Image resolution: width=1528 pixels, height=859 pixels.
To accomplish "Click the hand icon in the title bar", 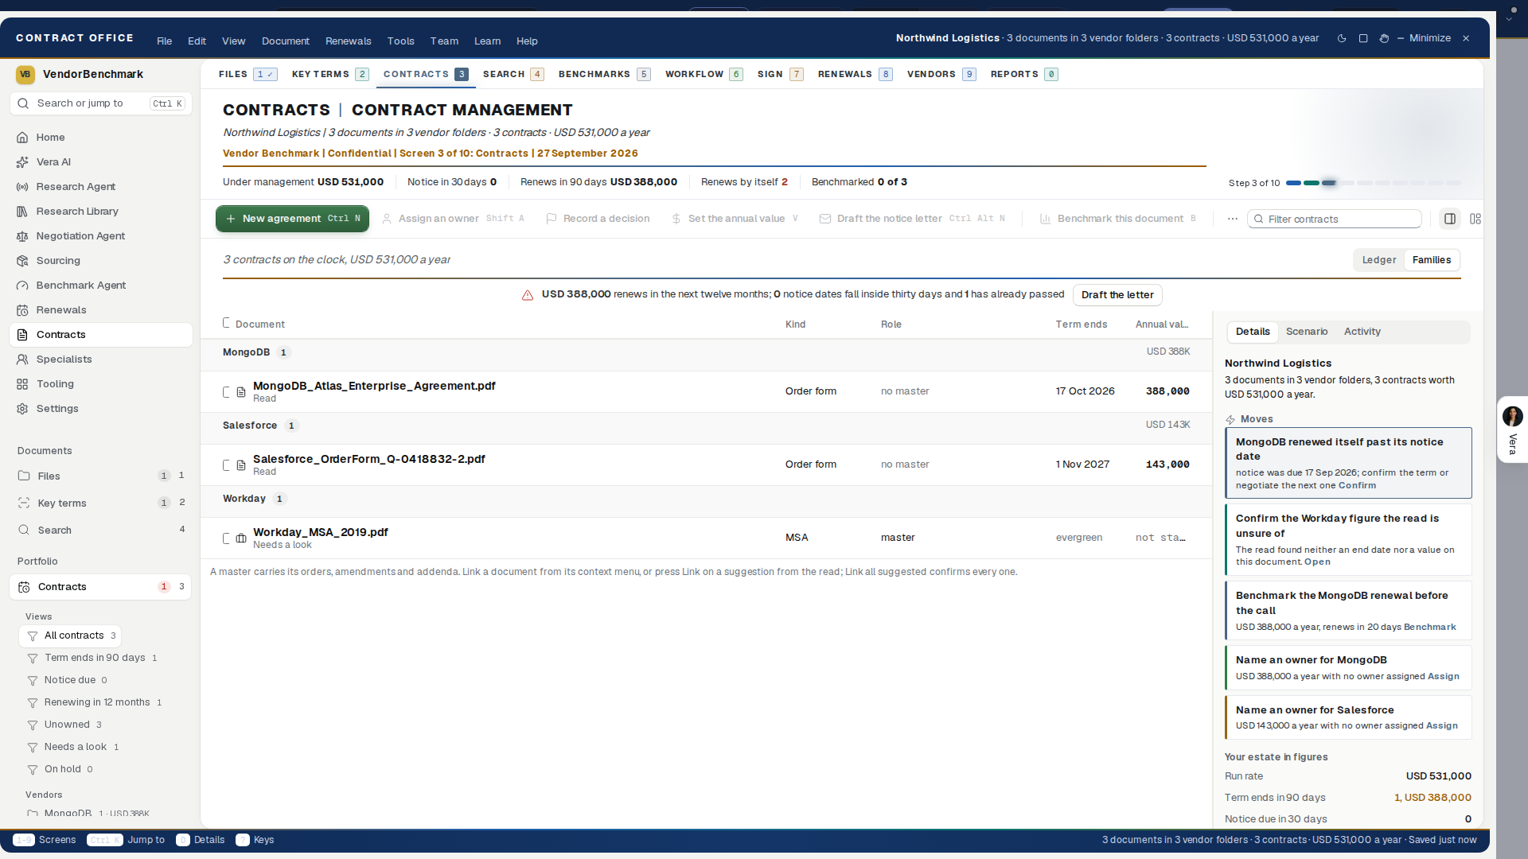I will point(1384,38).
